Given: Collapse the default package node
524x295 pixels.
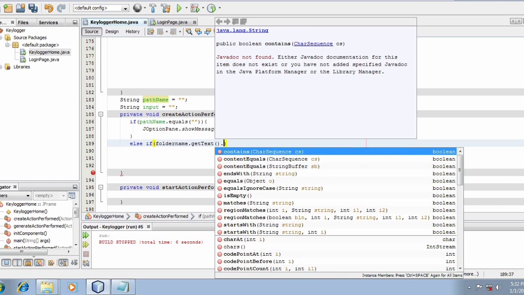Looking at the screenshot, I should click(x=7, y=45).
